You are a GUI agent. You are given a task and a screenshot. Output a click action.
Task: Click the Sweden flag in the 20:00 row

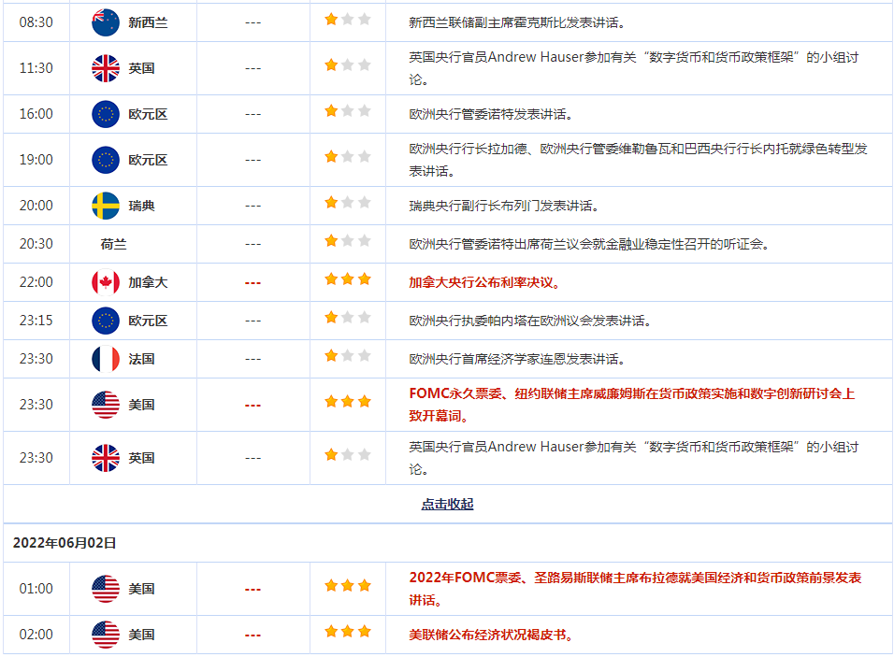point(106,206)
